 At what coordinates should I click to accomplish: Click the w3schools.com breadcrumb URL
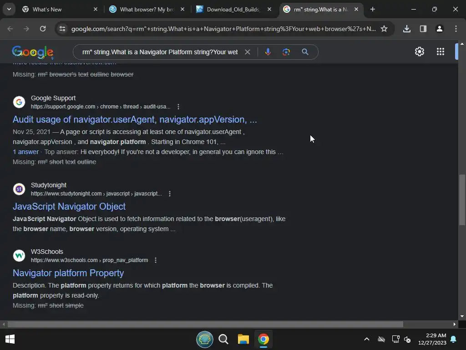click(90, 260)
